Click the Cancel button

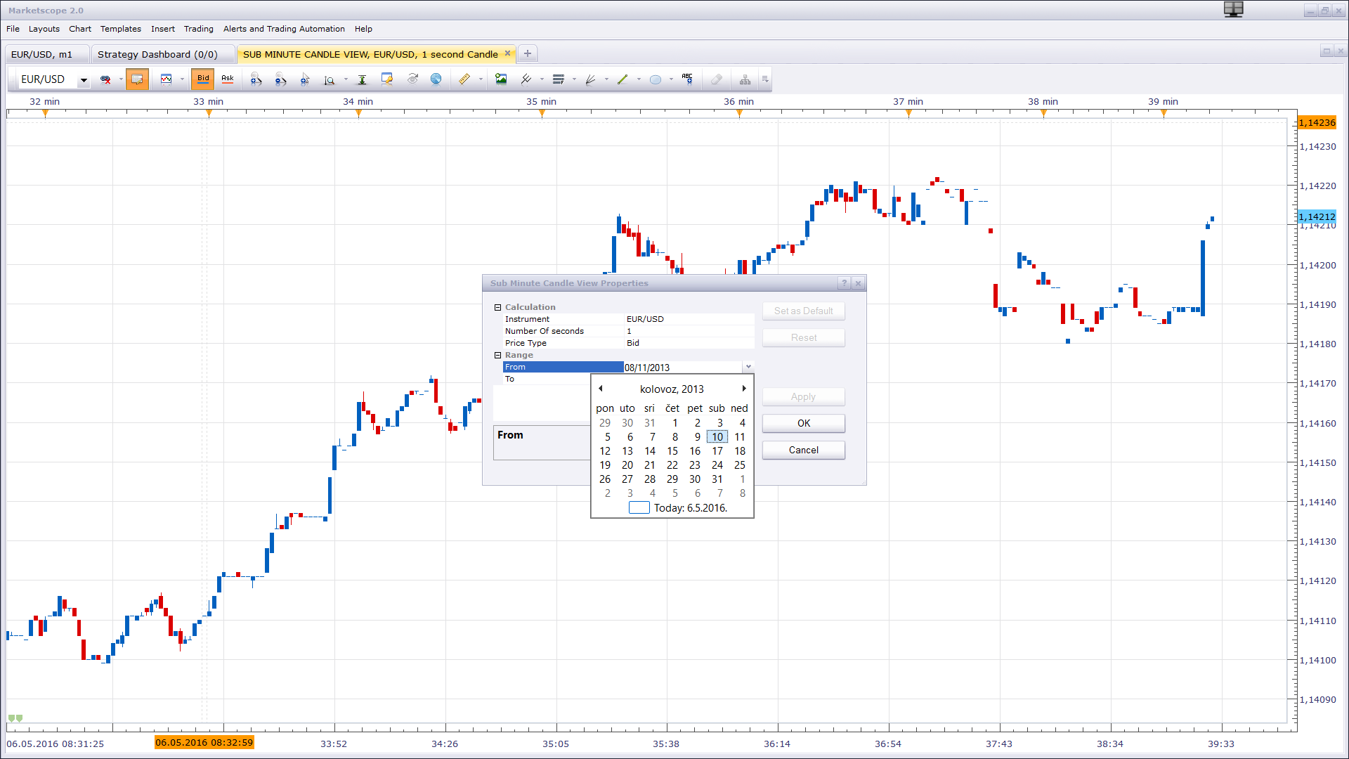point(804,450)
